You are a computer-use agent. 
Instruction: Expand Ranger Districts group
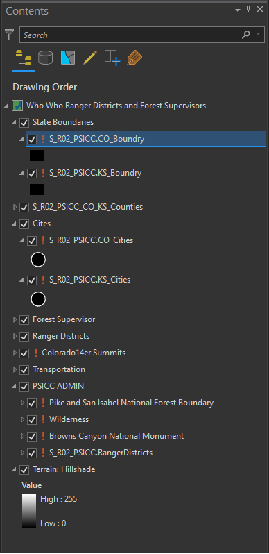click(x=15, y=336)
